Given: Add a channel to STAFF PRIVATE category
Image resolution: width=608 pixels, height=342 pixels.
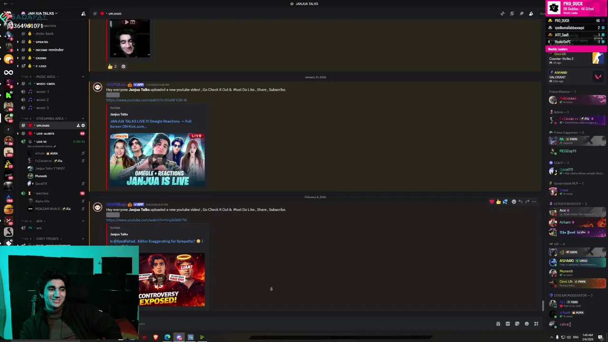Looking at the screenshot, I should 83,238.
